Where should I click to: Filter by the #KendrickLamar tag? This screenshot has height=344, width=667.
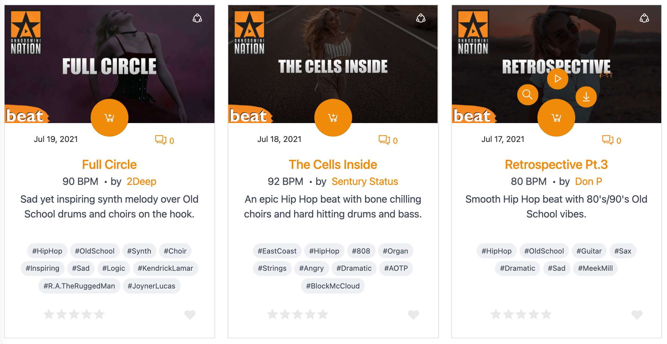coord(165,268)
